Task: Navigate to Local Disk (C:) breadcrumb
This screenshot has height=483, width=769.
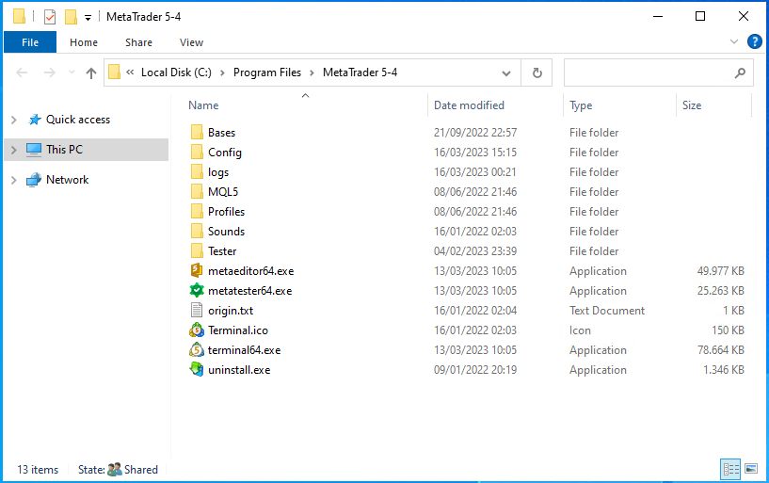Action: click(x=176, y=72)
